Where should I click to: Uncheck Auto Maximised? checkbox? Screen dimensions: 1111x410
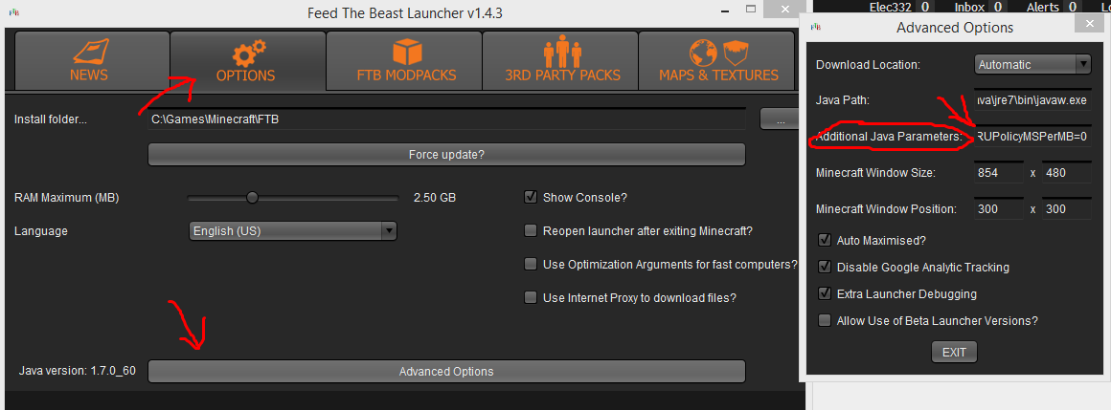pyautogui.click(x=824, y=240)
